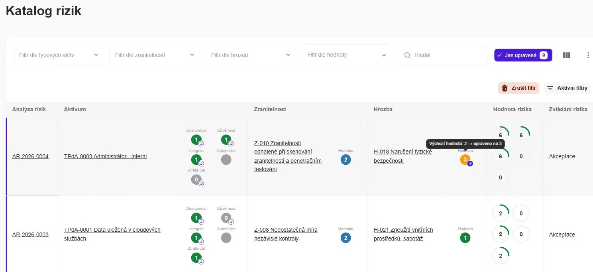The height and width of the screenshot is (272, 593).
Task: Click the purple up-arrow badge on H-018 value
Action: tap(470, 164)
